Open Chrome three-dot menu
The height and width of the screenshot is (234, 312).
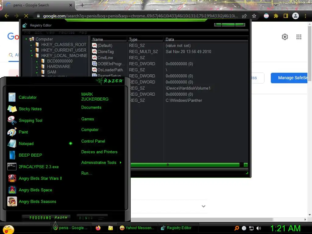coord(305,16)
